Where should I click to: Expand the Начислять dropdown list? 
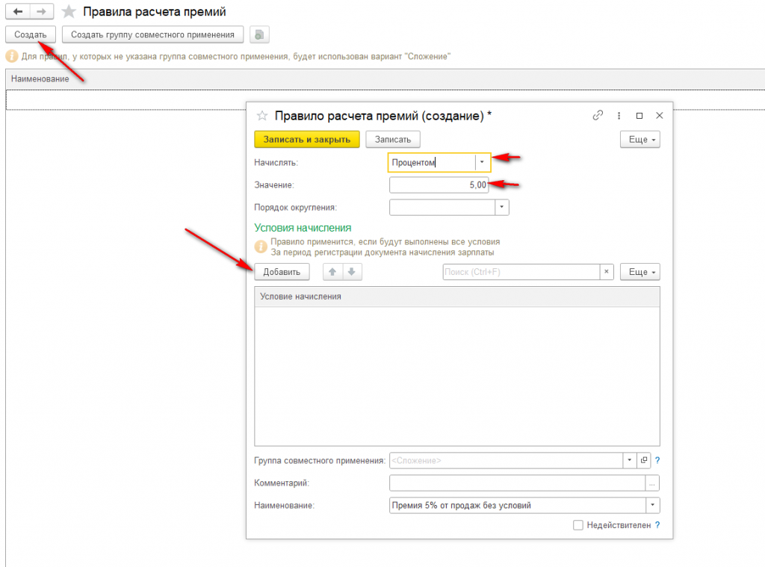(x=482, y=162)
